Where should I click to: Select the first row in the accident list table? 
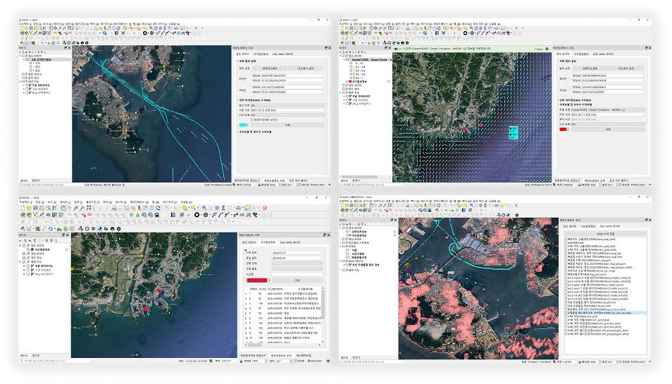[282, 293]
